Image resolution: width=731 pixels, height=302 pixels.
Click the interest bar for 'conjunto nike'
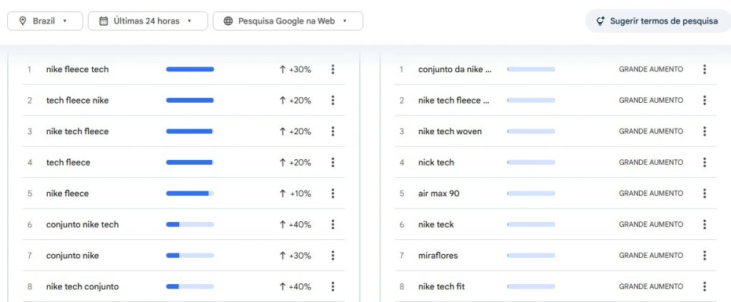[x=190, y=256]
